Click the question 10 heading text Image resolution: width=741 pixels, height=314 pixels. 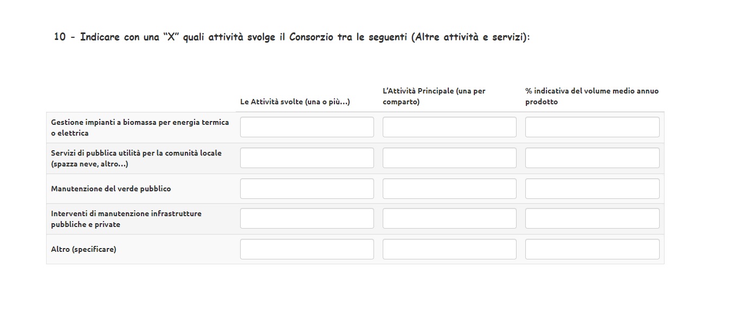coord(292,37)
